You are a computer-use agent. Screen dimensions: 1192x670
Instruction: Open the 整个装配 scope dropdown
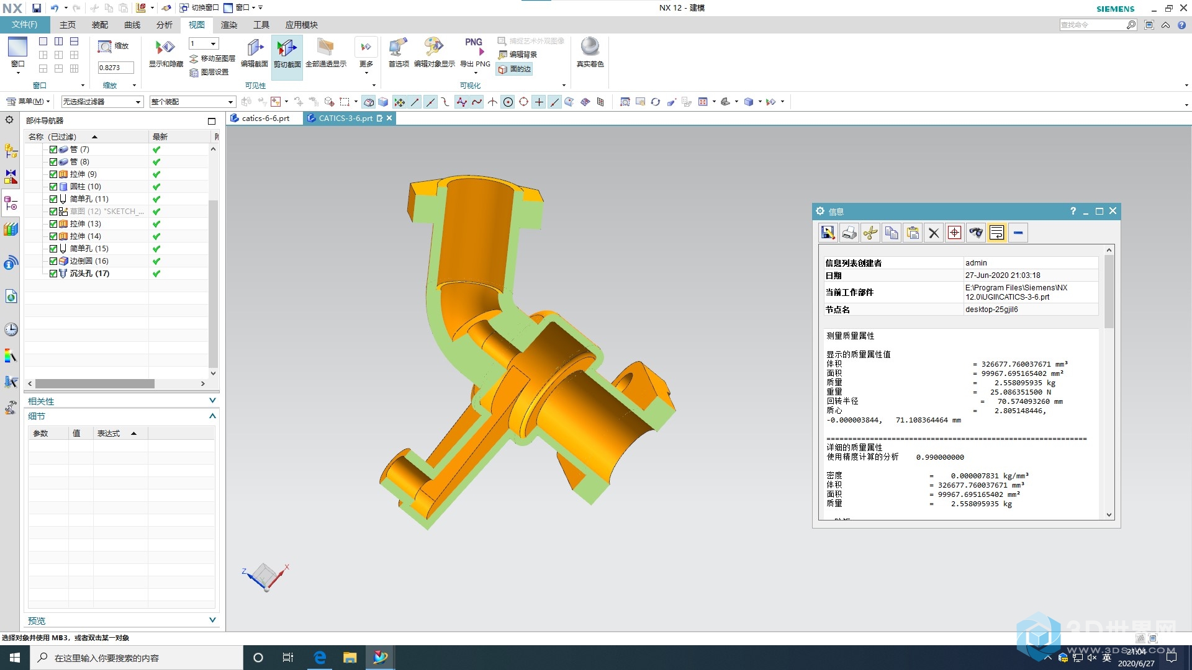coord(192,102)
